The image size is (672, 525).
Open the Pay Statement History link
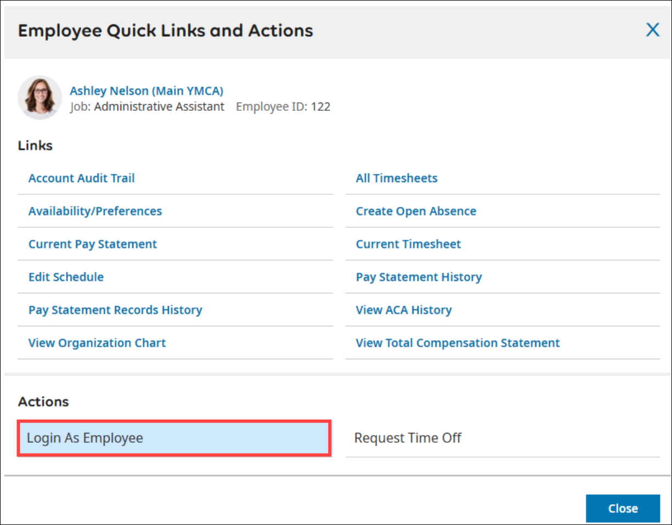pyautogui.click(x=419, y=277)
